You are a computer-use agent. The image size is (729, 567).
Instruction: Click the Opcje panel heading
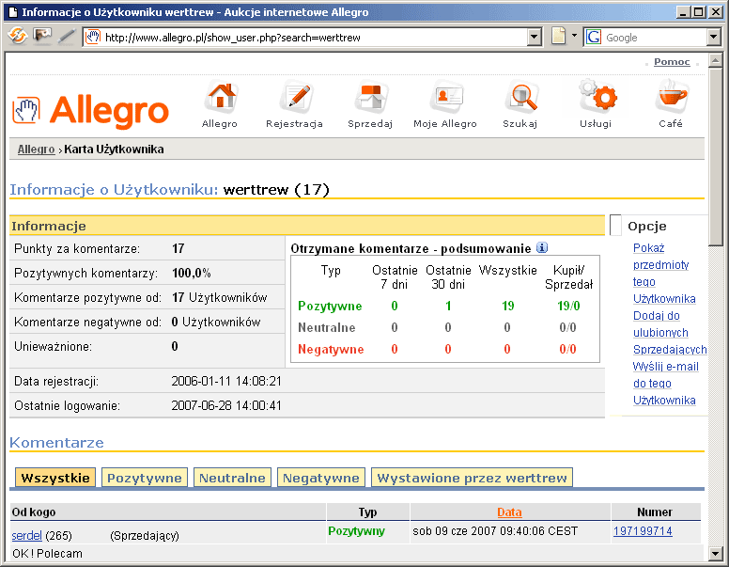[646, 227]
